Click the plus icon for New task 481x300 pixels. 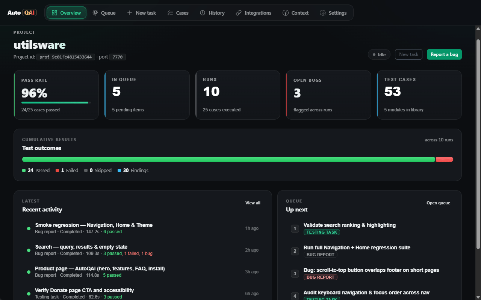[130, 13]
